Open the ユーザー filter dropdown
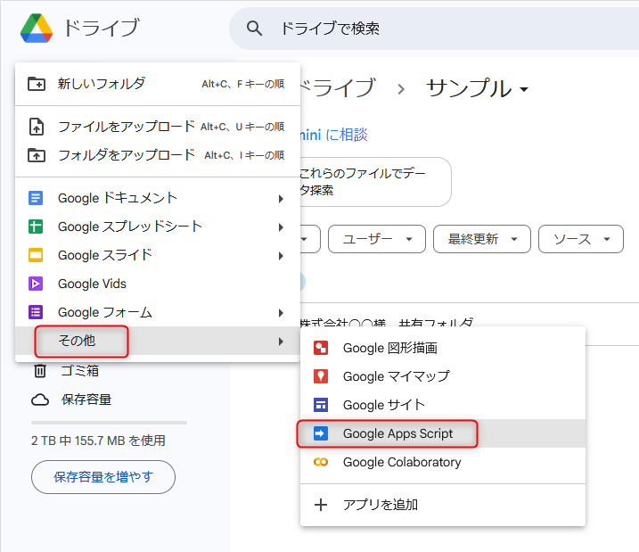This screenshot has height=552, width=639. click(x=377, y=239)
